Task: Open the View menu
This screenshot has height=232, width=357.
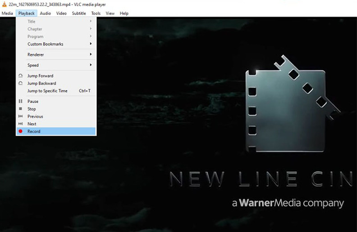Action: click(110, 13)
